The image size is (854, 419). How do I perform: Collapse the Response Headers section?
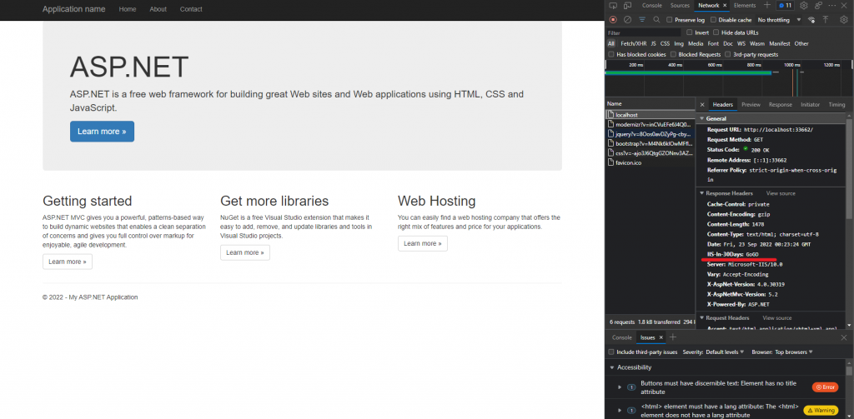[x=702, y=193]
